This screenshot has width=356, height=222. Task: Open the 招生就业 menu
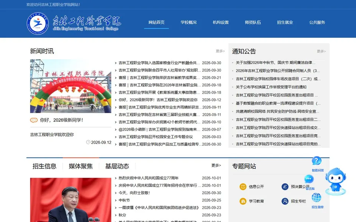point(285,22)
